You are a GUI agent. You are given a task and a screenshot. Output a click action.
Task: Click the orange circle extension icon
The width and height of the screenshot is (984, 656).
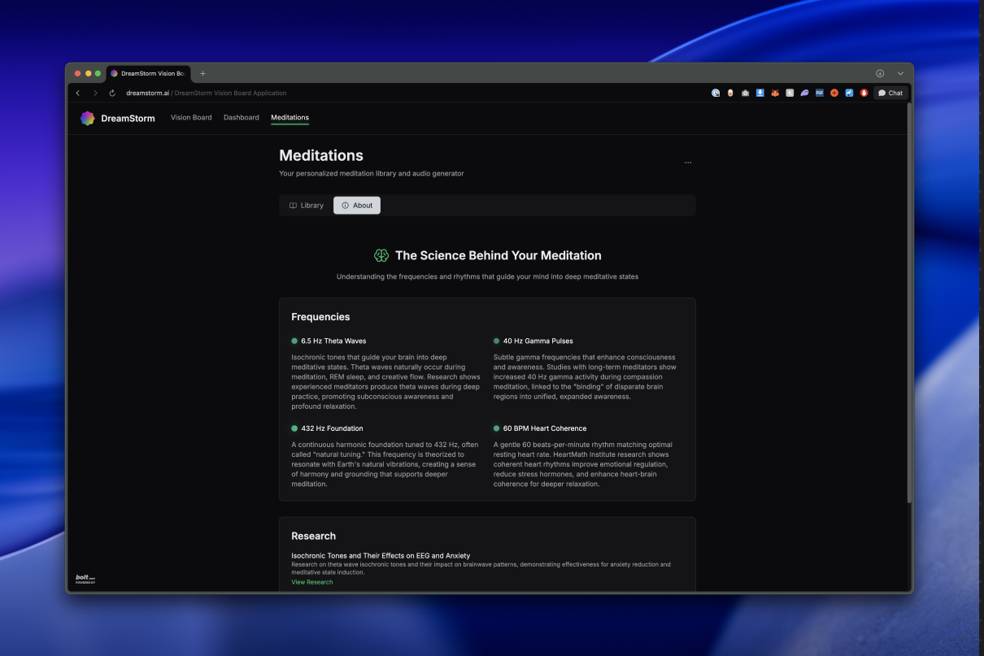(x=834, y=93)
